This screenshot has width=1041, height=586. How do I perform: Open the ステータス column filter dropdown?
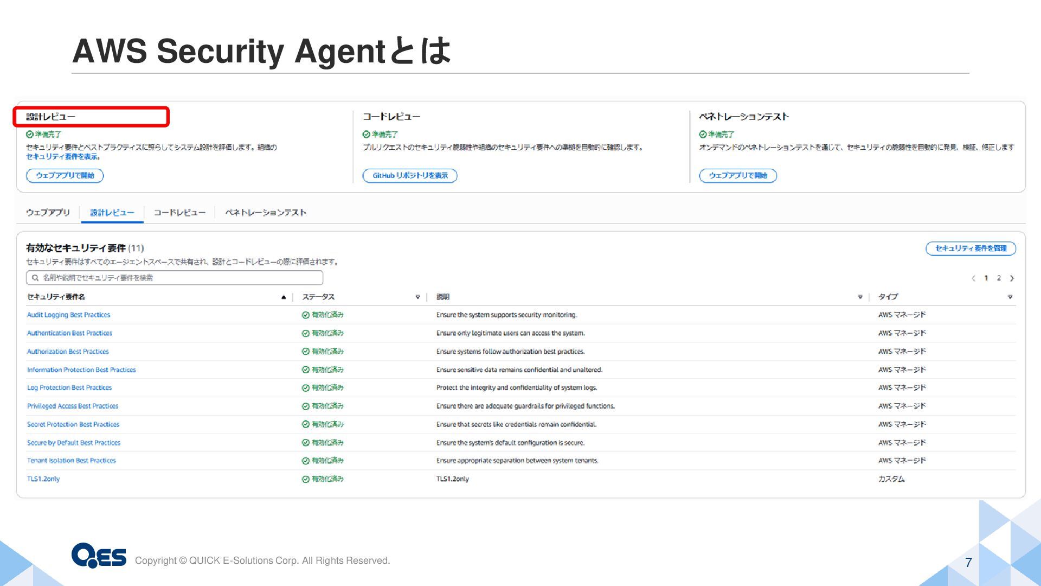tap(417, 297)
